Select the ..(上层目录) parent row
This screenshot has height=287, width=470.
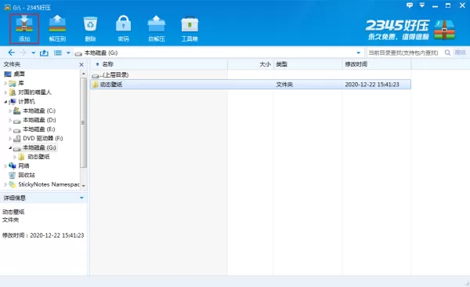pyautogui.click(x=251, y=75)
